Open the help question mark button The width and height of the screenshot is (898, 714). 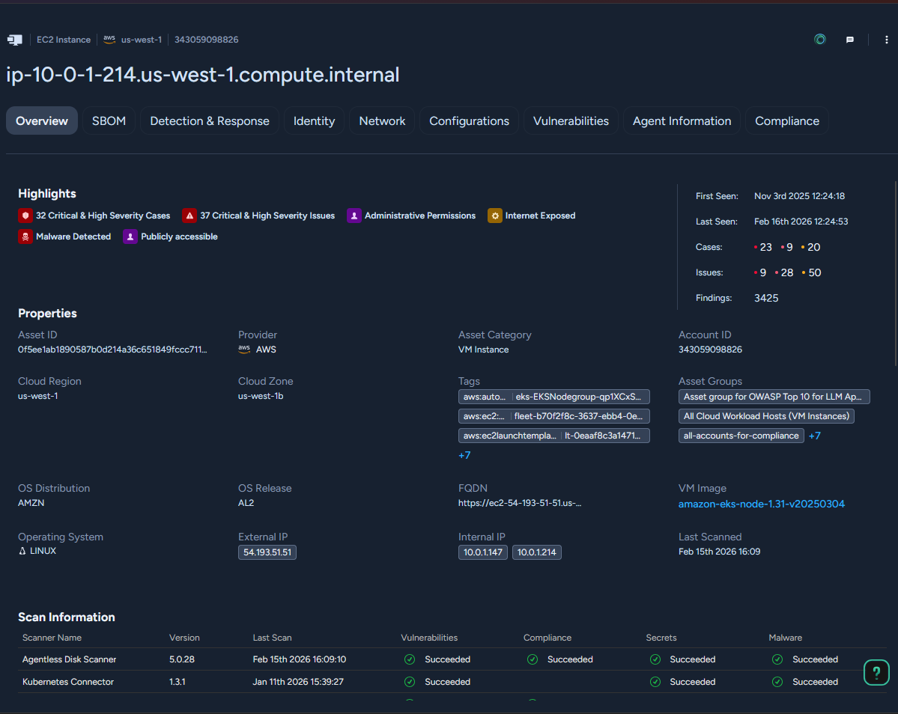[876, 672]
